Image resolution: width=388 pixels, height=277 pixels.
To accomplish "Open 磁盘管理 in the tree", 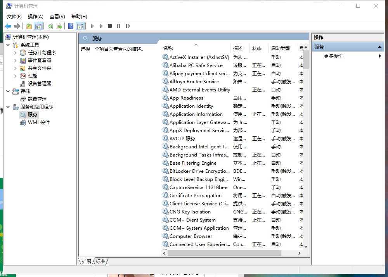I will (x=37, y=99).
